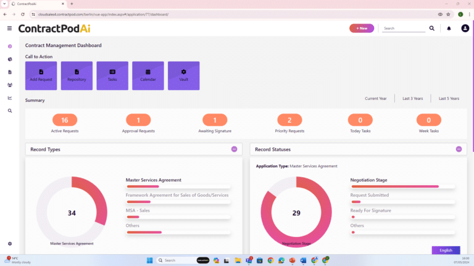This screenshot has height=266, width=474.
Task: Open PowerPoint from the taskbar
Action: (293, 260)
